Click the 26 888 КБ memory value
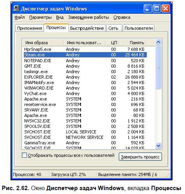 135,77
